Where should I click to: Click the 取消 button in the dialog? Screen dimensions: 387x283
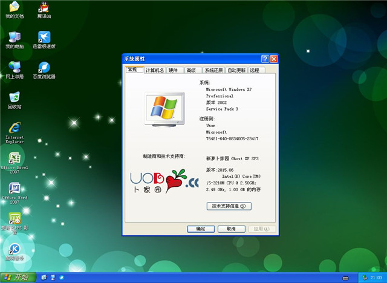coord(227,229)
